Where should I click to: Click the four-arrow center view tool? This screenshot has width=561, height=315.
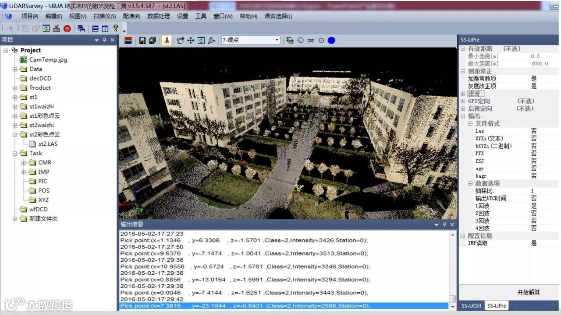[x=191, y=40]
